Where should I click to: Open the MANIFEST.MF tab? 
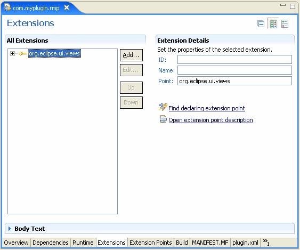210,243
